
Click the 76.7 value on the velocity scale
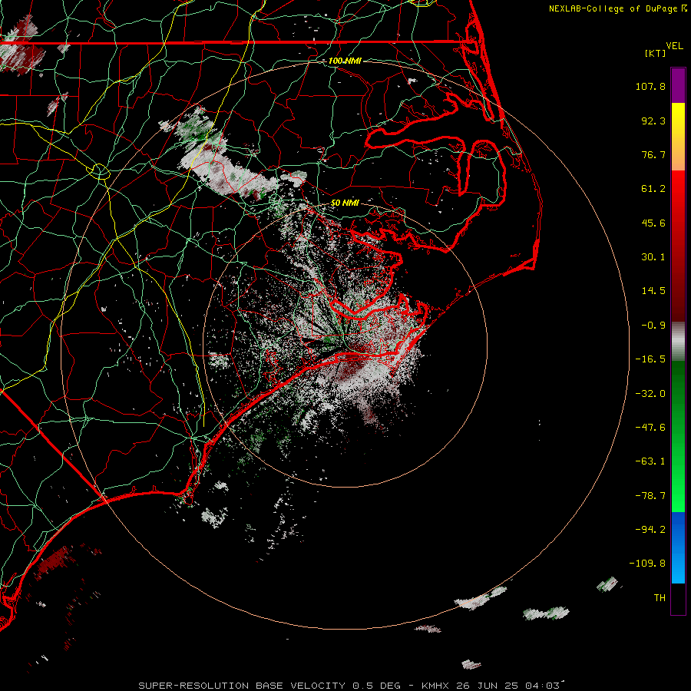(x=653, y=154)
